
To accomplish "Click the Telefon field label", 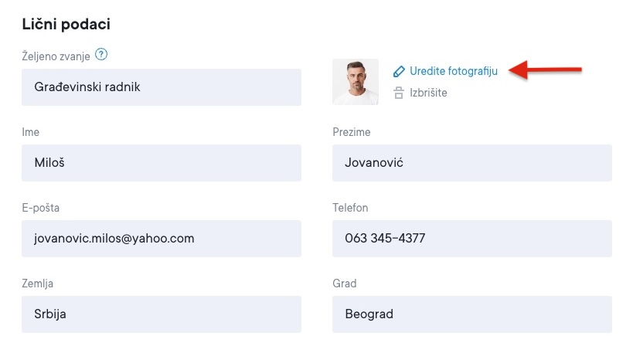I will 350,208.
